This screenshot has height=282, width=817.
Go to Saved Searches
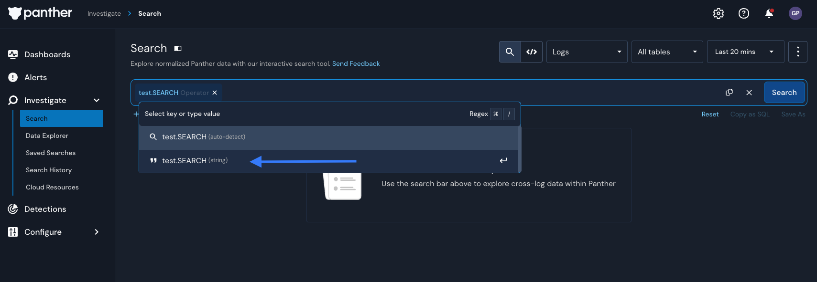point(51,153)
